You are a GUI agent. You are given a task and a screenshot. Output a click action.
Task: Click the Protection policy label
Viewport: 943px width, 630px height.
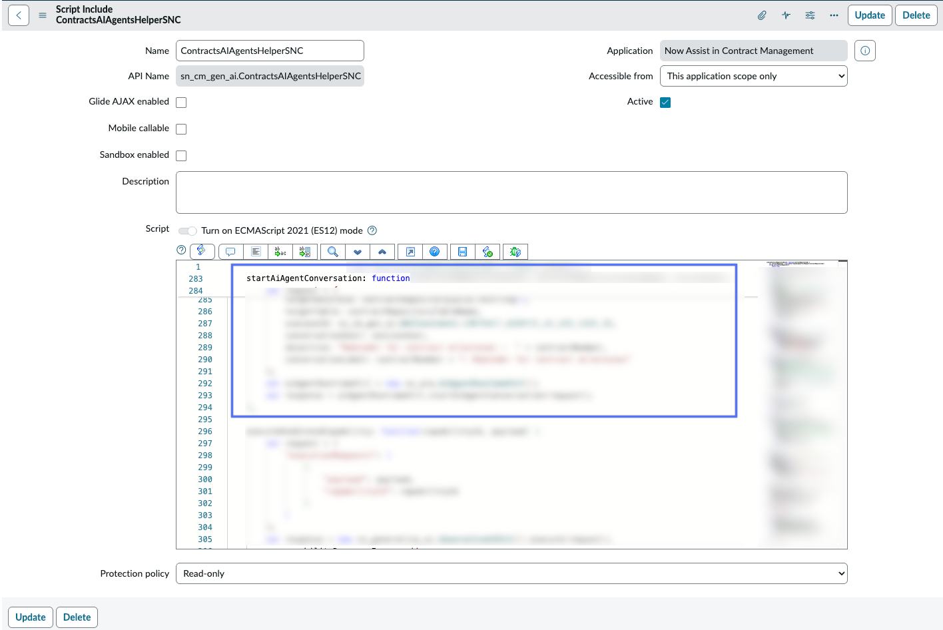[x=135, y=573]
